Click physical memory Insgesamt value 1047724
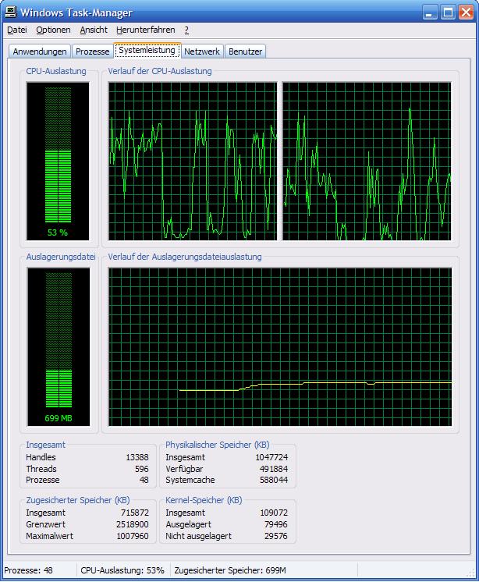 click(271, 457)
